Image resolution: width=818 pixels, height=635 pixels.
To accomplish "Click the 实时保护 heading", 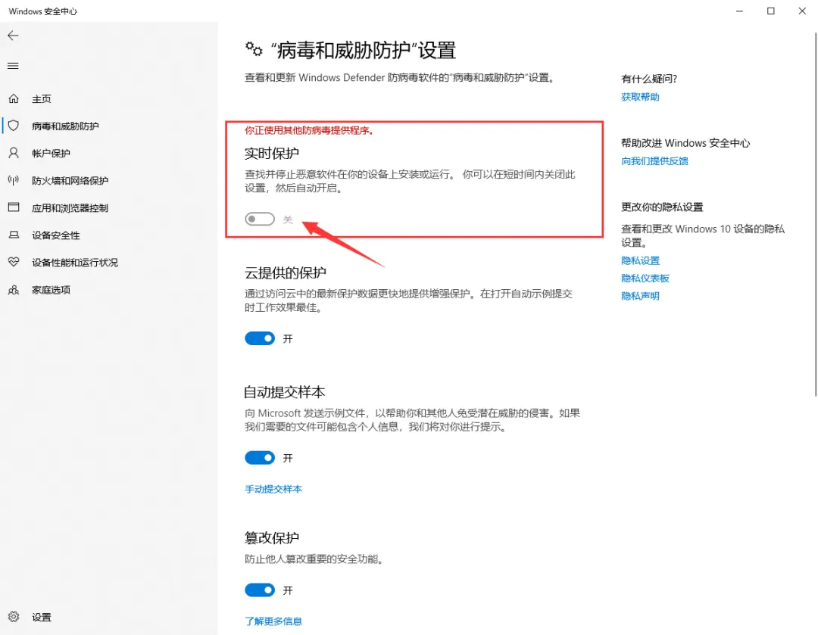I will click(x=272, y=154).
